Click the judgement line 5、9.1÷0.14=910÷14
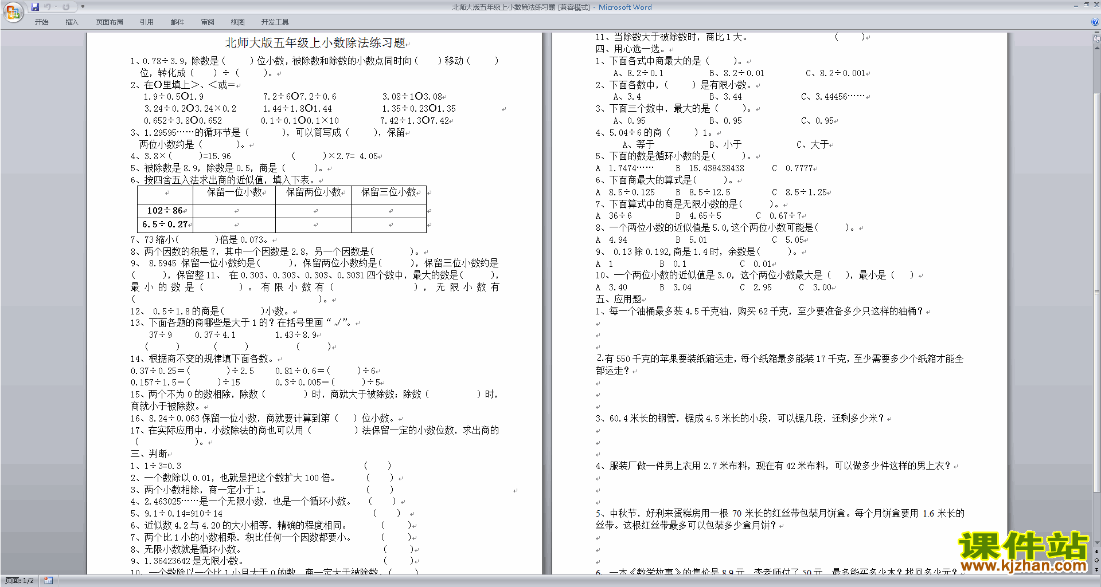 (x=176, y=514)
